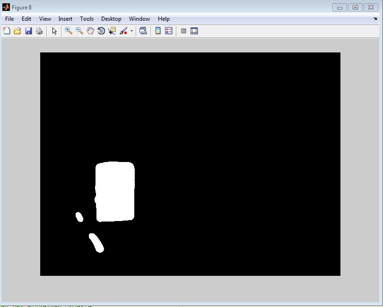Select the Zoom In magnifier tool

pyautogui.click(x=69, y=31)
